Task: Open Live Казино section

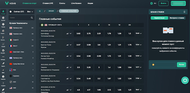Action: (76, 3)
